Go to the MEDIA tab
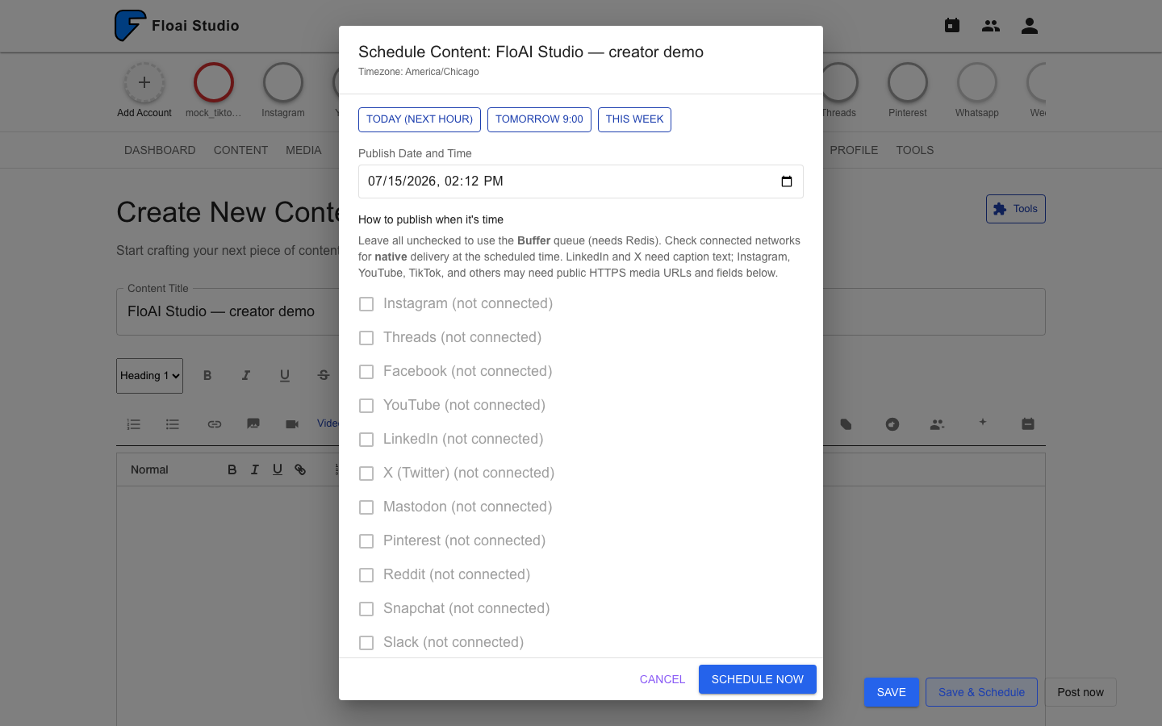Image resolution: width=1162 pixels, height=726 pixels. click(x=303, y=150)
